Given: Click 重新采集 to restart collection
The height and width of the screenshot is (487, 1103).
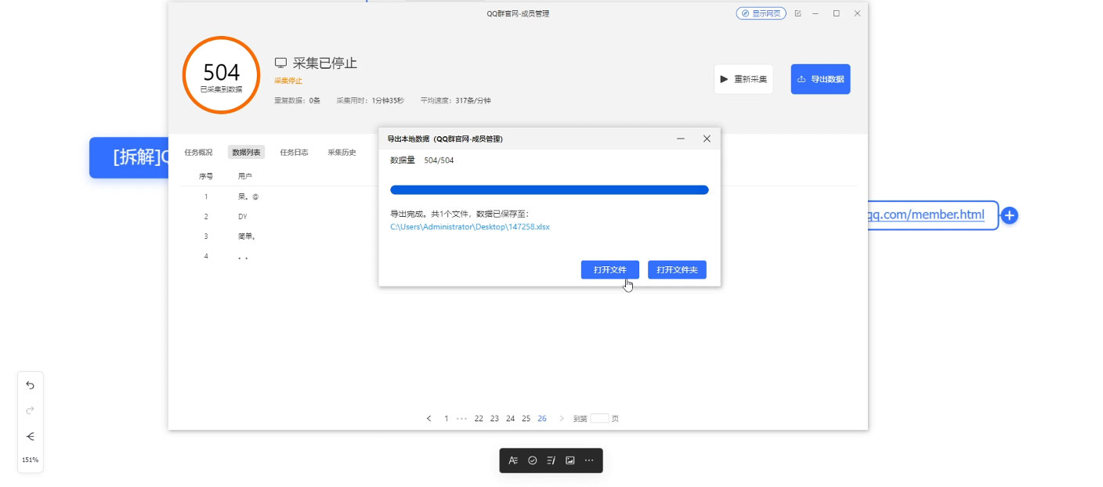Looking at the screenshot, I should 743,78.
